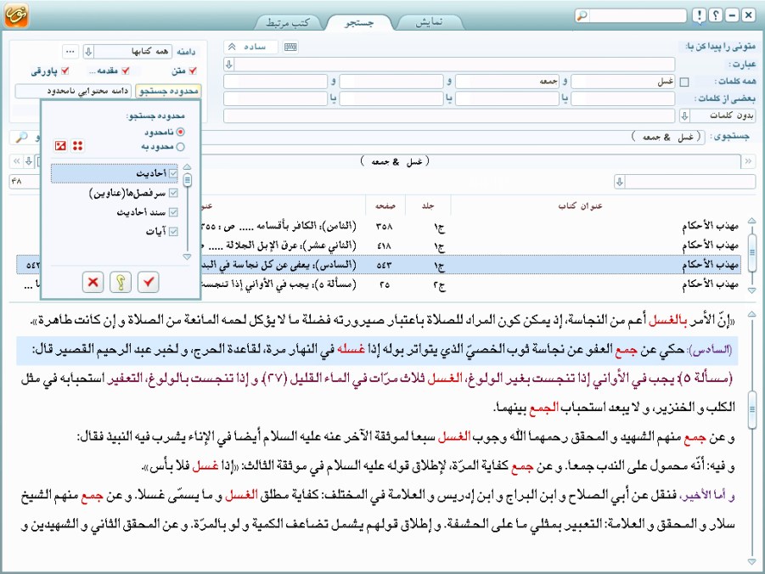
Task: Click the محدوده جستجو button
Action: (x=169, y=91)
